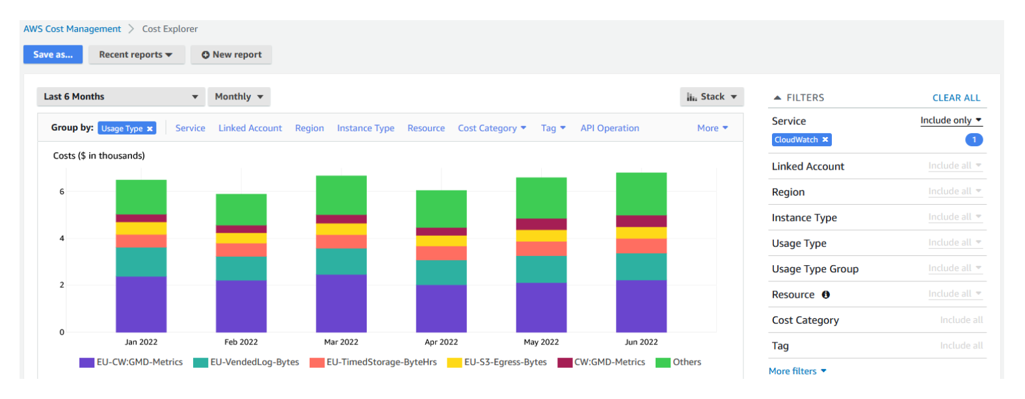The image size is (1025, 399).
Task: Collapse the Filters panel triangle
Action: click(x=777, y=97)
